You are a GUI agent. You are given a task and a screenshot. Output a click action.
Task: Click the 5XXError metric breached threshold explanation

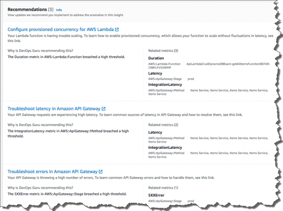pyautogui.click(x=67, y=194)
